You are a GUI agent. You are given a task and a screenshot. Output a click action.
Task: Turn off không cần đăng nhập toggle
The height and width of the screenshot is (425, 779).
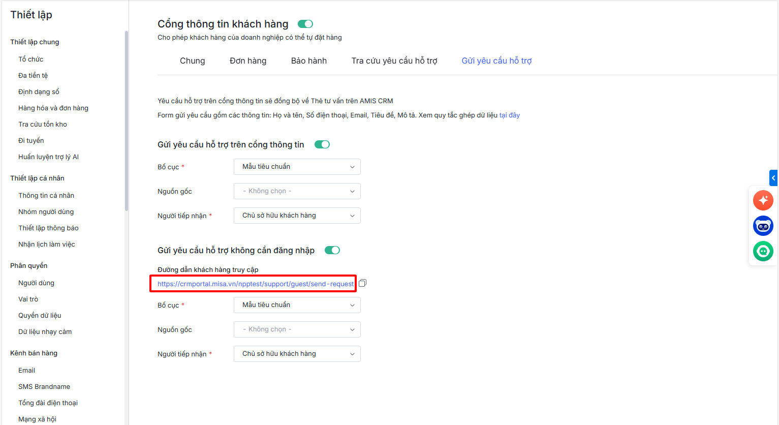tap(332, 250)
